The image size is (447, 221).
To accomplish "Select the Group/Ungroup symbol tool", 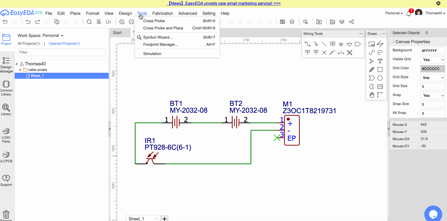I will pyautogui.click(x=349, y=52).
